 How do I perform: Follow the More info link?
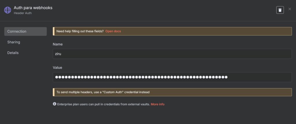pyautogui.click(x=158, y=104)
